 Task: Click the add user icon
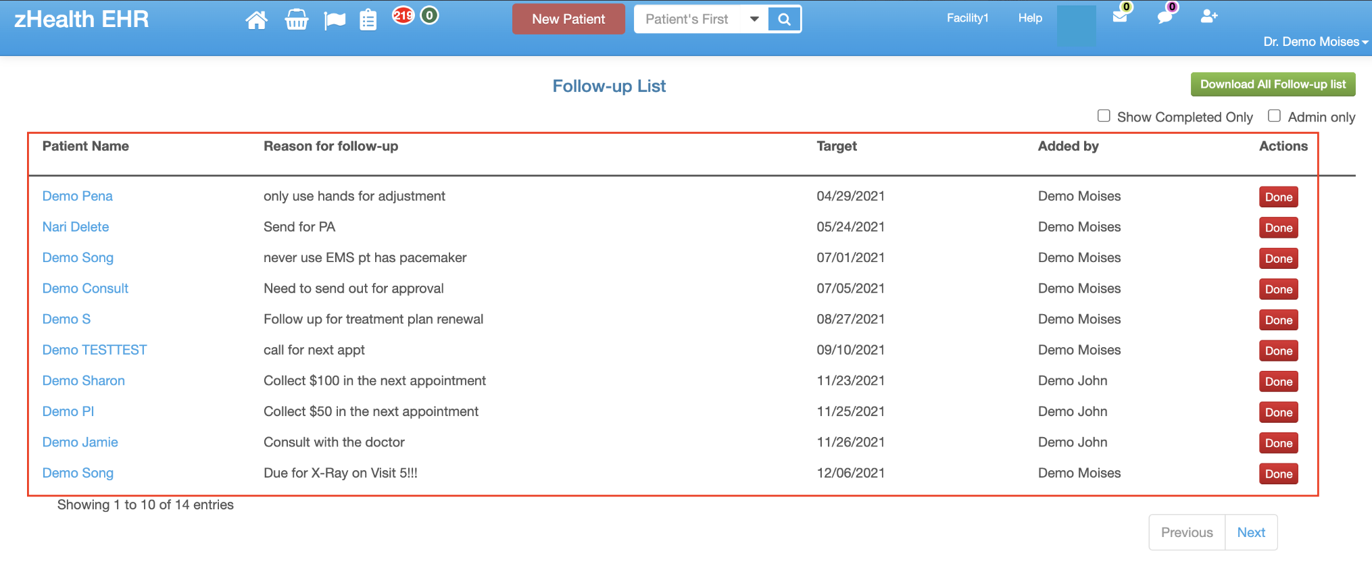[x=1208, y=17]
